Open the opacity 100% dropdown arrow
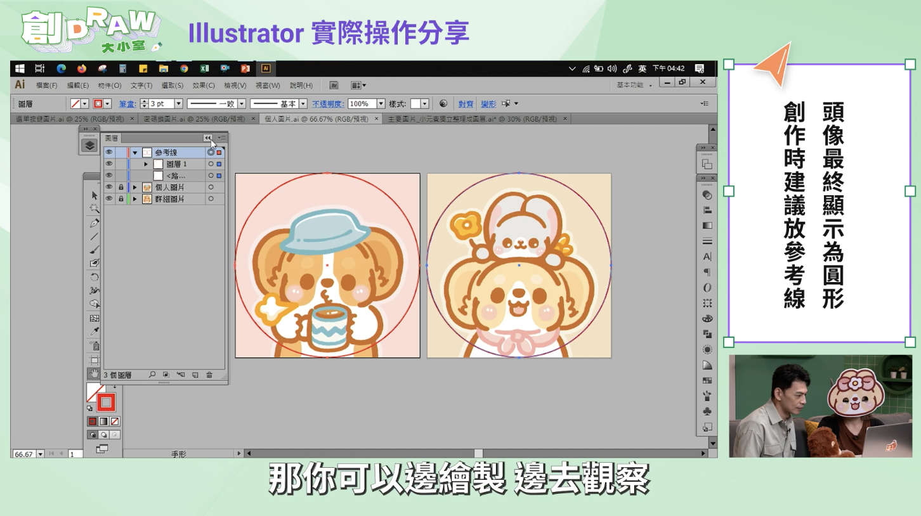The height and width of the screenshot is (516, 921). click(381, 103)
